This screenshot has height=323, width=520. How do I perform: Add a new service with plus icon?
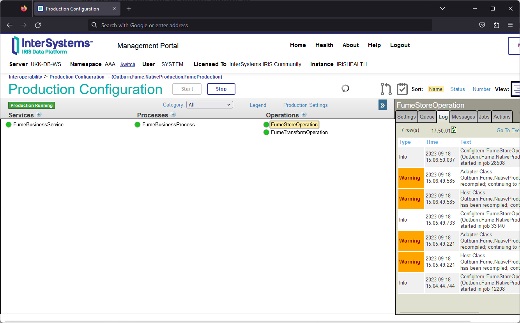coord(39,115)
